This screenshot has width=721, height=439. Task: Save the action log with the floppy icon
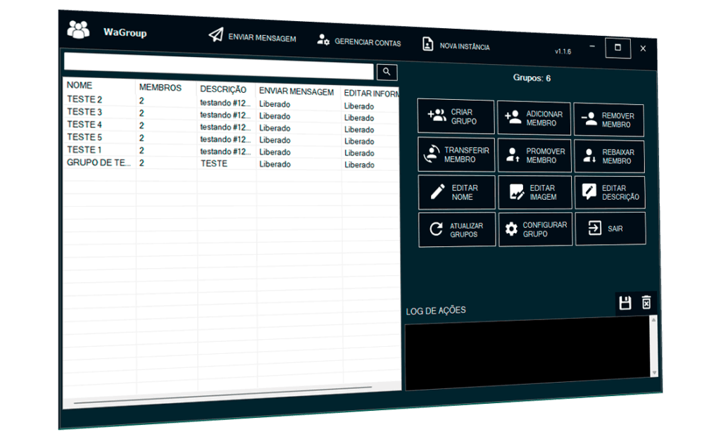tap(625, 303)
